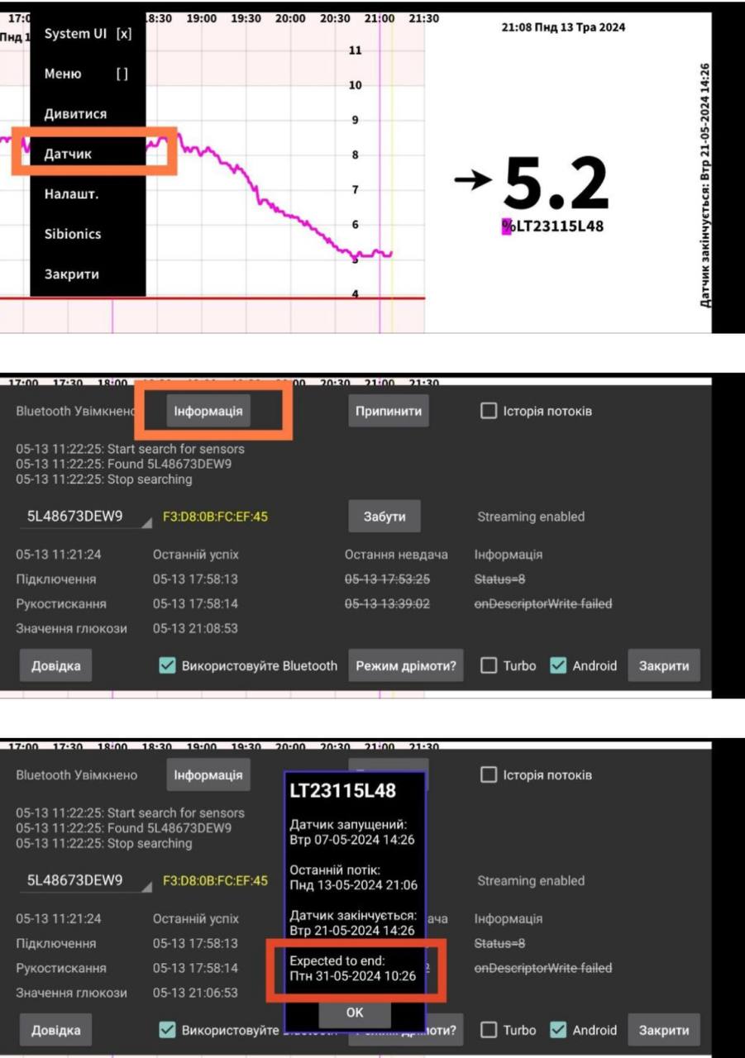
Task: Confirm the LT23115L48 info dialog with OK
Action: (354, 1013)
